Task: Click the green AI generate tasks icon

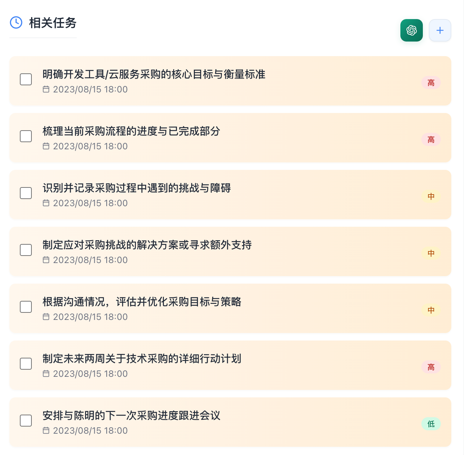Action: coord(411,30)
